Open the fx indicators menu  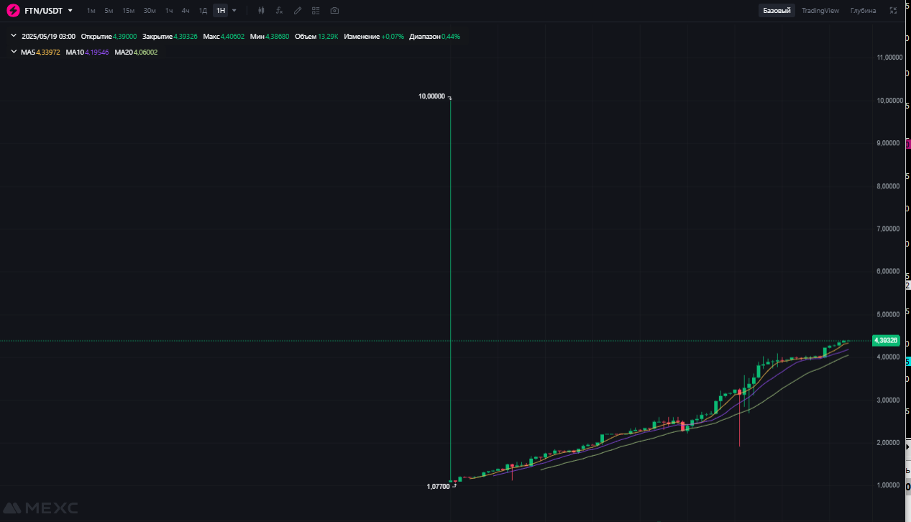[279, 11]
